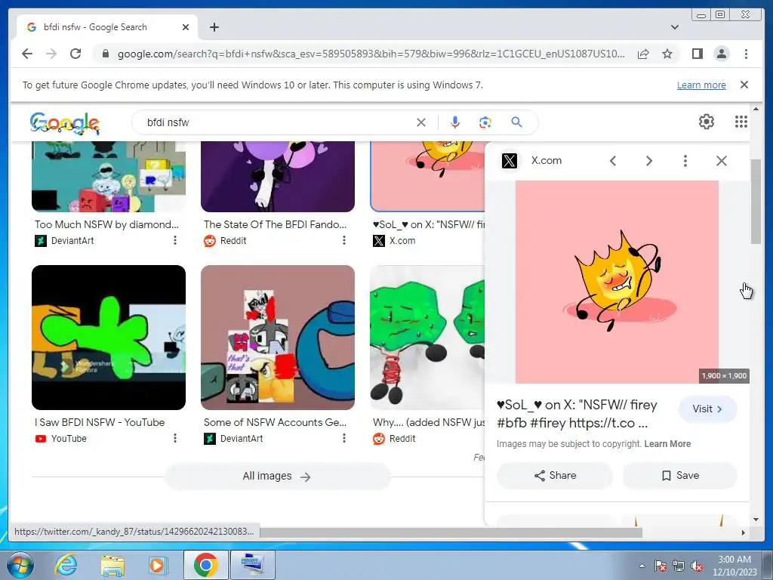Open the muted volume tray icon
This screenshot has width=773, height=580.
(x=697, y=566)
